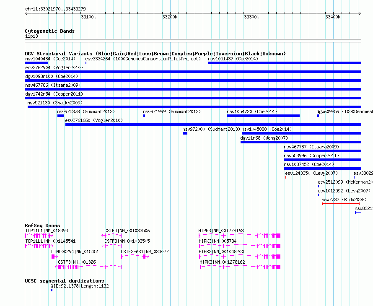Select the nsv1045088 (Coe2014) variant bar
Image resolution: width=373 pixels, height=306 pixels.
click(301, 133)
